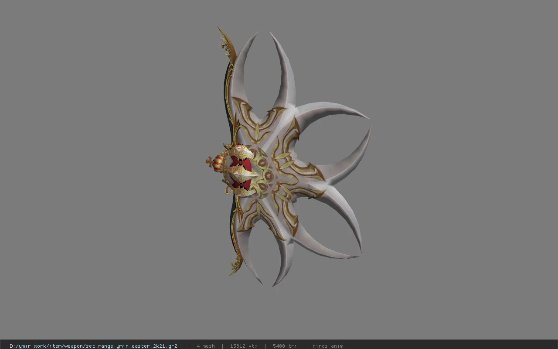Image resolution: width=558 pixels, height=349 pixels.
Task: Click the "5400 tri" triangle count
Action: (x=285, y=346)
